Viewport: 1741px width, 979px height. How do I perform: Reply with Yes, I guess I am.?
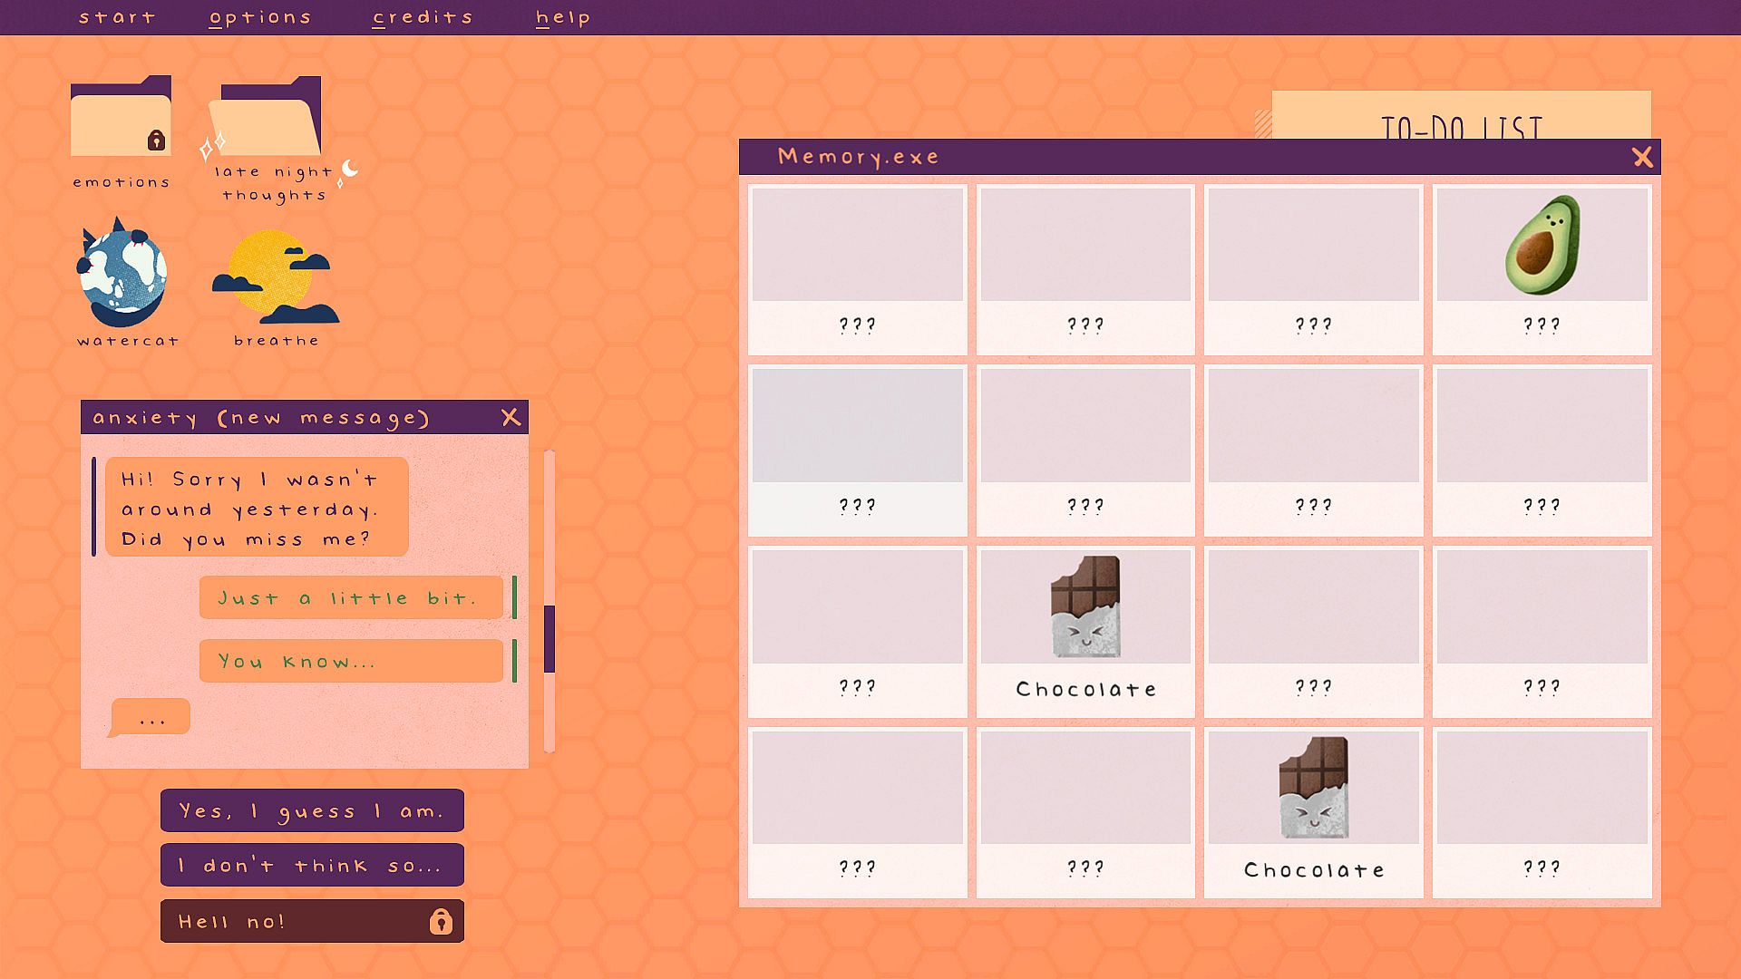(312, 810)
